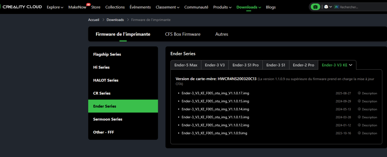Click the Ender Series panel heading

(x=183, y=53)
